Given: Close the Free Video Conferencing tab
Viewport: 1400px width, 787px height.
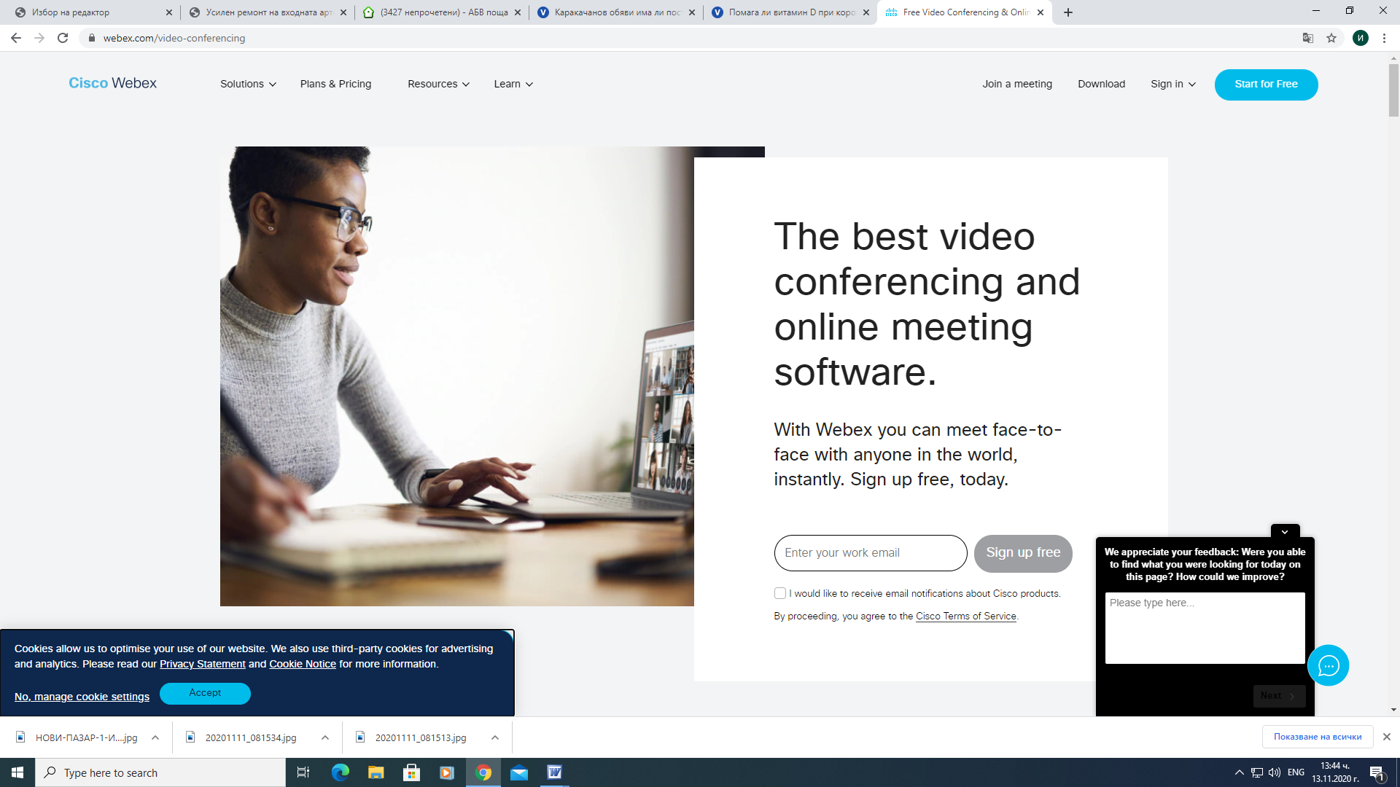Looking at the screenshot, I should (x=1041, y=12).
